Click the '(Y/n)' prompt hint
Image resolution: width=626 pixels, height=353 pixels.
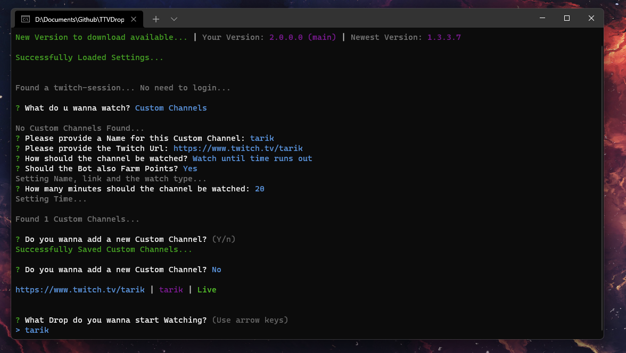click(224, 239)
